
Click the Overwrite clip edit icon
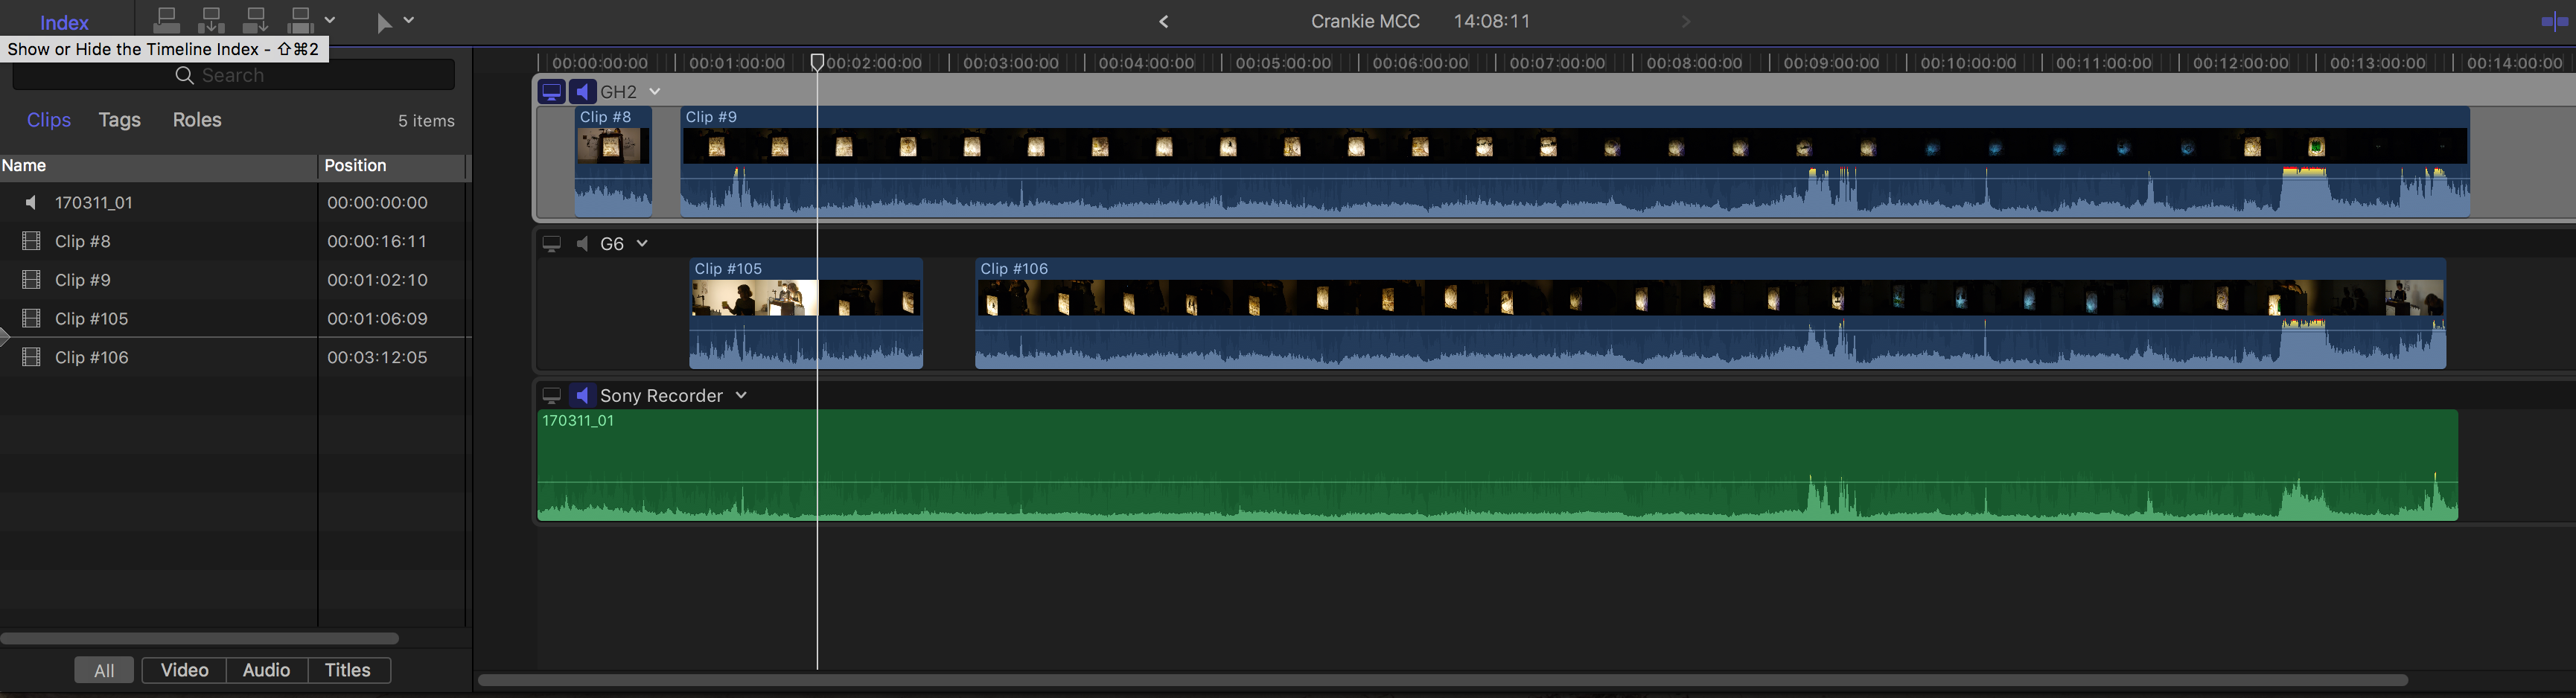pyautogui.click(x=300, y=20)
